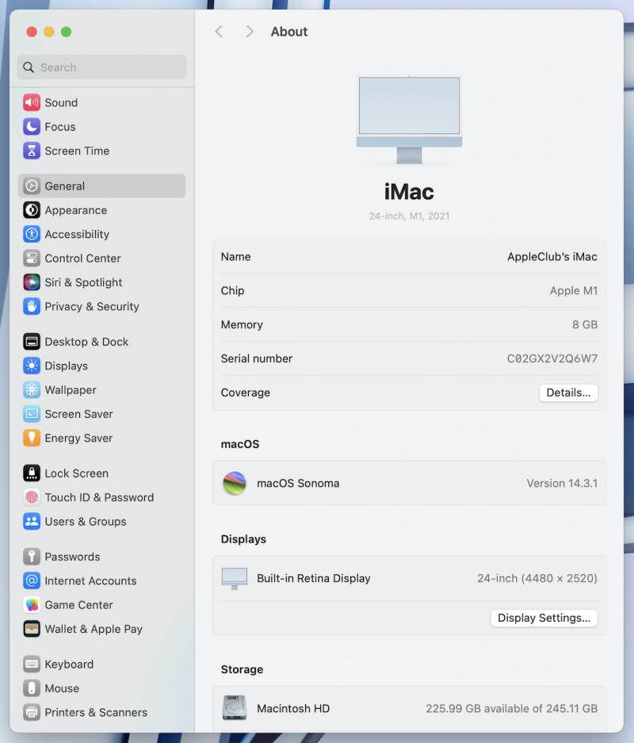Viewport: 634px width, 743px height.
Task: Click the Energy Saver lightbulb icon
Action: tap(32, 438)
